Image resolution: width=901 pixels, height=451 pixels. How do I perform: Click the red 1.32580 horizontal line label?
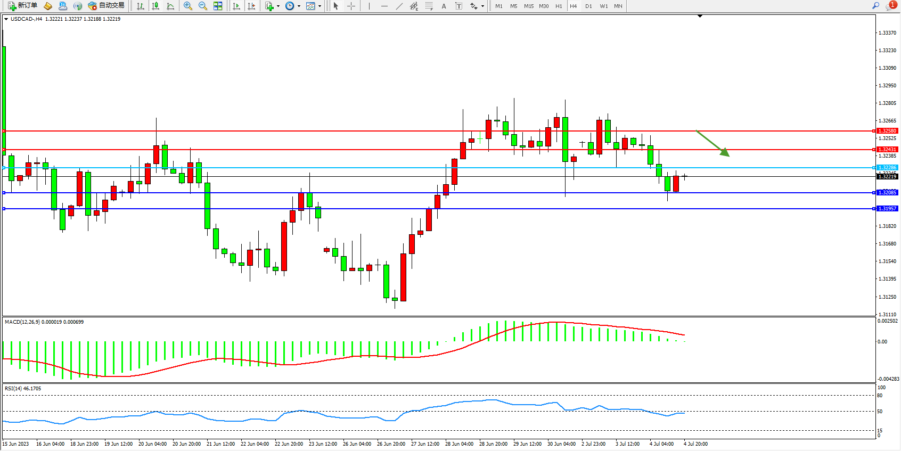887,131
